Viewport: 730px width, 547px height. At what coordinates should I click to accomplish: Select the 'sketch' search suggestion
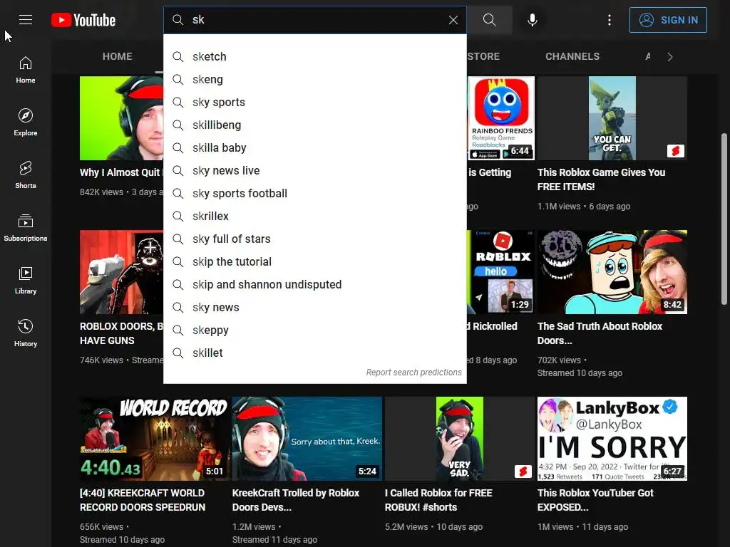point(315,57)
